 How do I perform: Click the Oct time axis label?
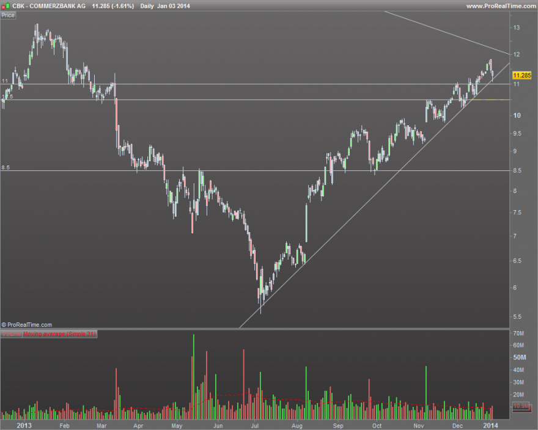coord(377,426)
